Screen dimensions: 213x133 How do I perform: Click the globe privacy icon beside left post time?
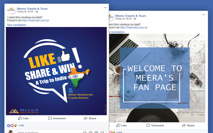pos(37,12)
